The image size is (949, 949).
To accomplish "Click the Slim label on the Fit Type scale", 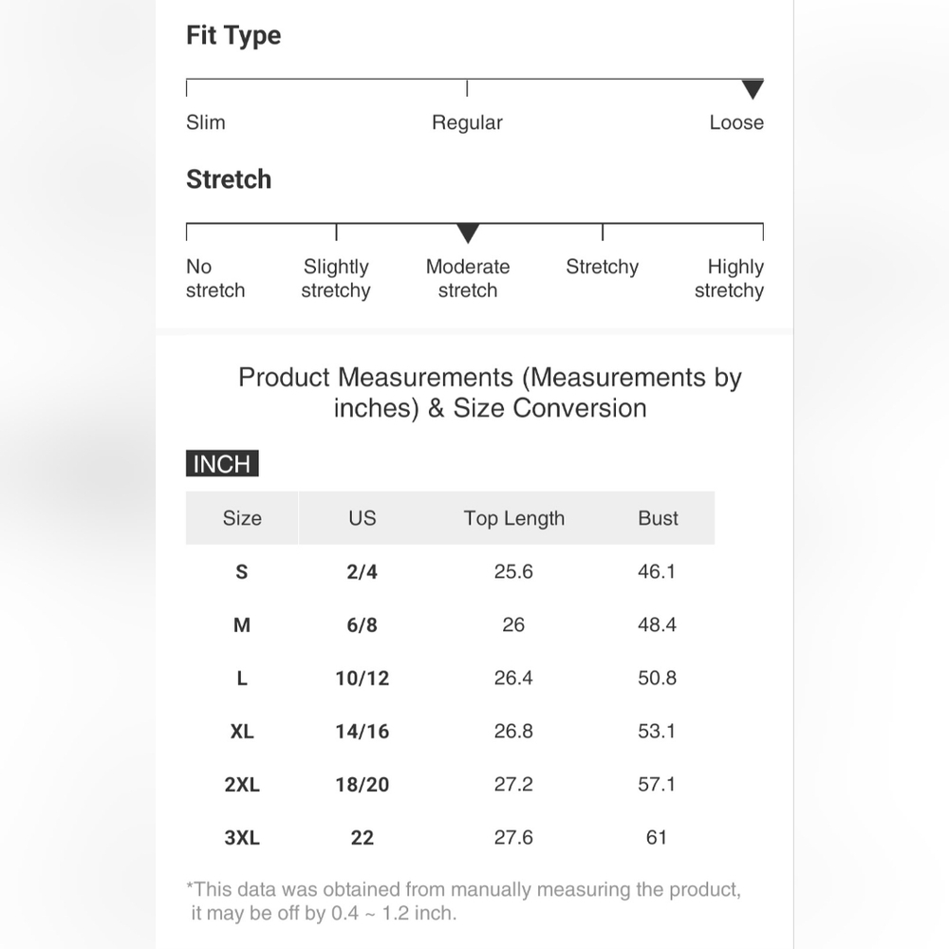I will [206, 122].
